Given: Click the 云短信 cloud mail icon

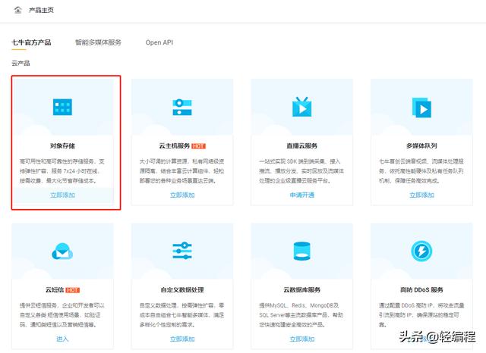Looking at the screenshot, I should click(62, 251).
